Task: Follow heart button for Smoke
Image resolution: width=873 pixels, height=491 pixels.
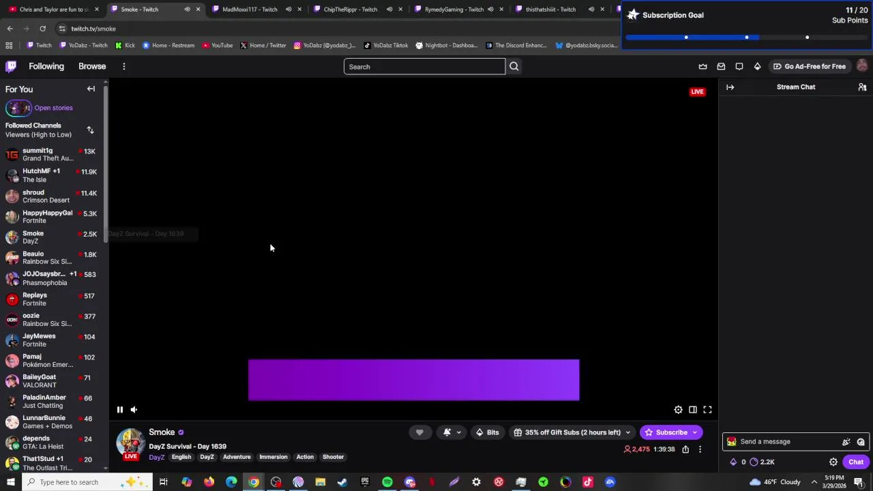Action: pos(419,432)
